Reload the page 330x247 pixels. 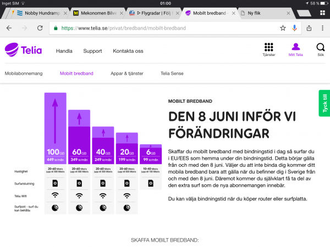(40, 27)
